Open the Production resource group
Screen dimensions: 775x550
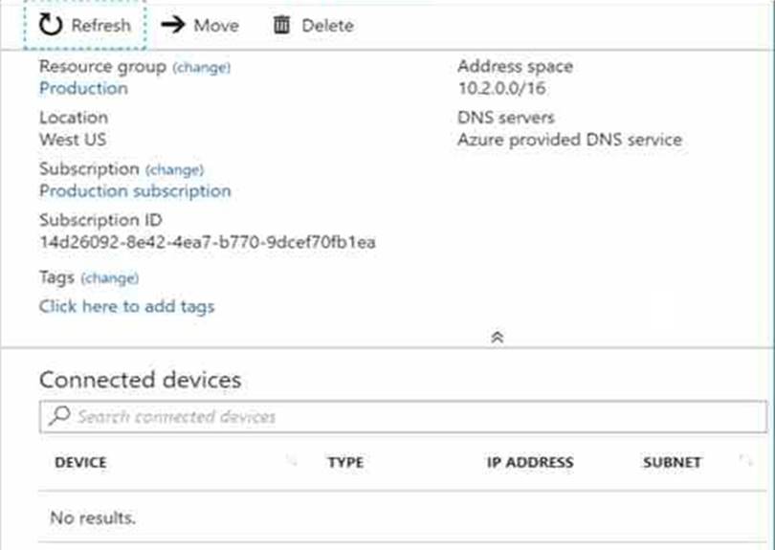pyautogui.click(x=83, y=88)
